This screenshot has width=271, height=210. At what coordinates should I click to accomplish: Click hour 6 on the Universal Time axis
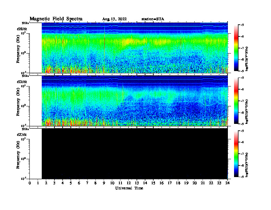79,183
